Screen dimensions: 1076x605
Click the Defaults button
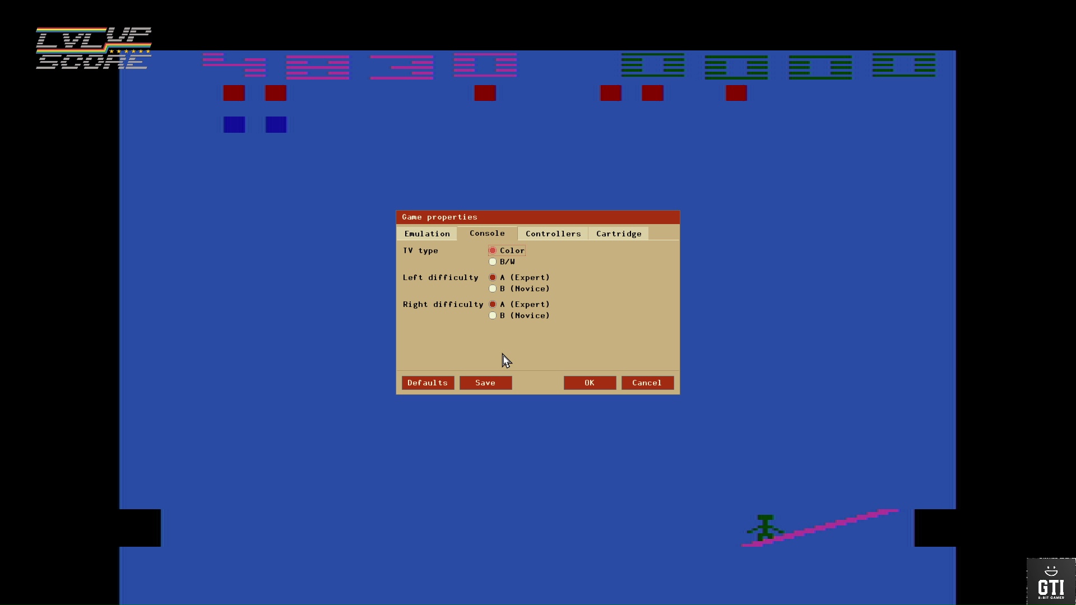428,383
